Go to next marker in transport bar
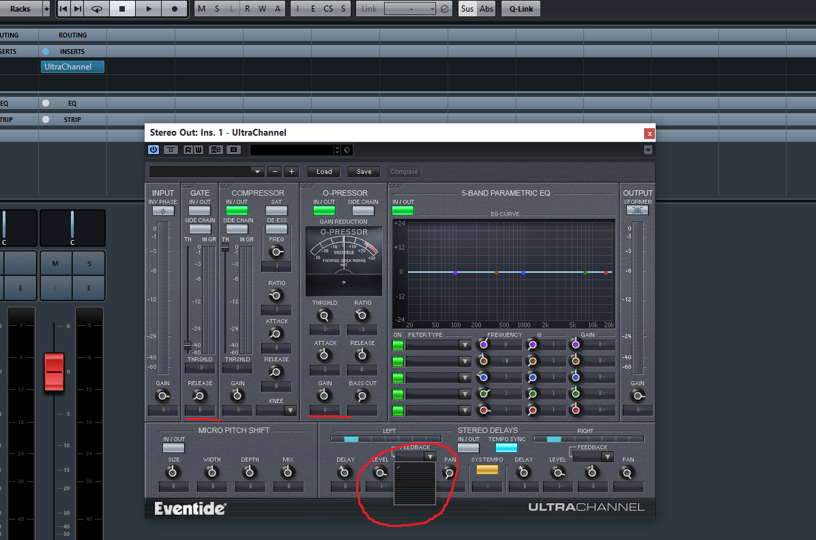 click(78, 9)
